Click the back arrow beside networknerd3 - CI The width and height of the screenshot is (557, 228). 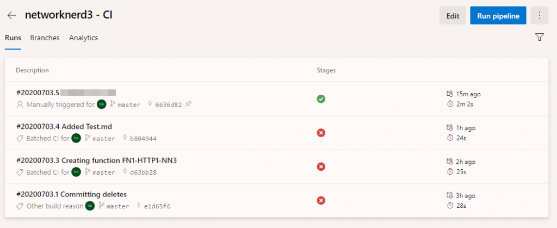(x=12, y=16)
